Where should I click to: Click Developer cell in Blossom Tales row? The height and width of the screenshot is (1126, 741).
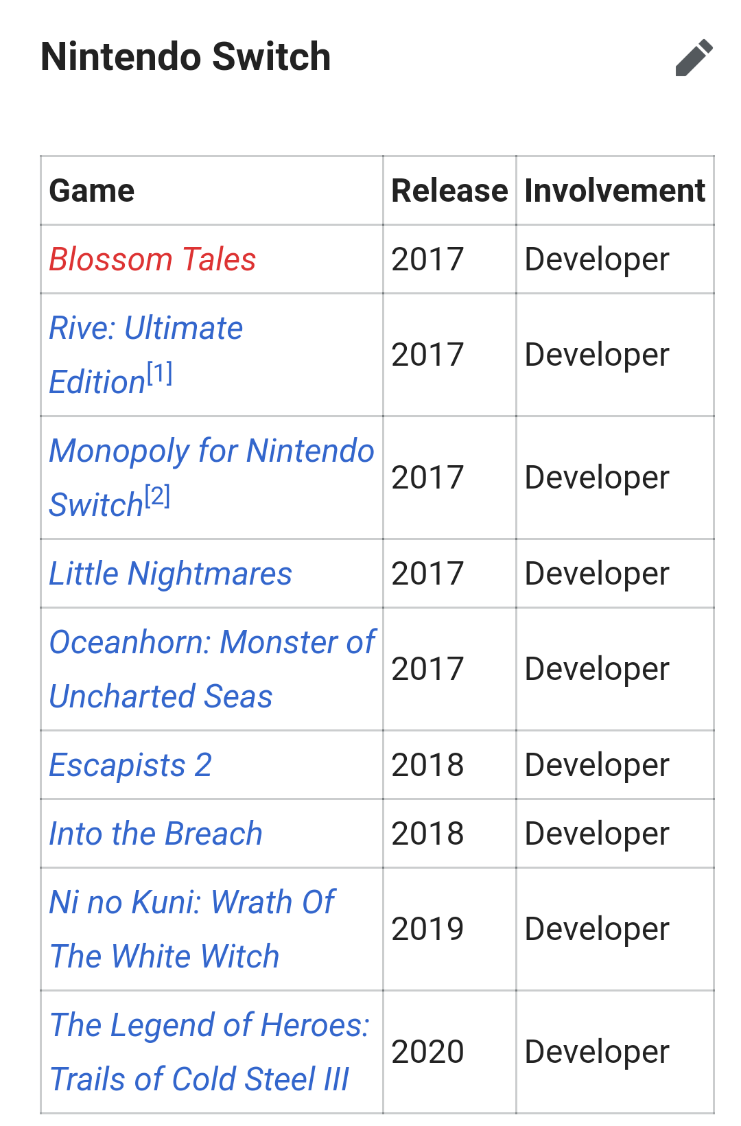[x=597, y=259]
